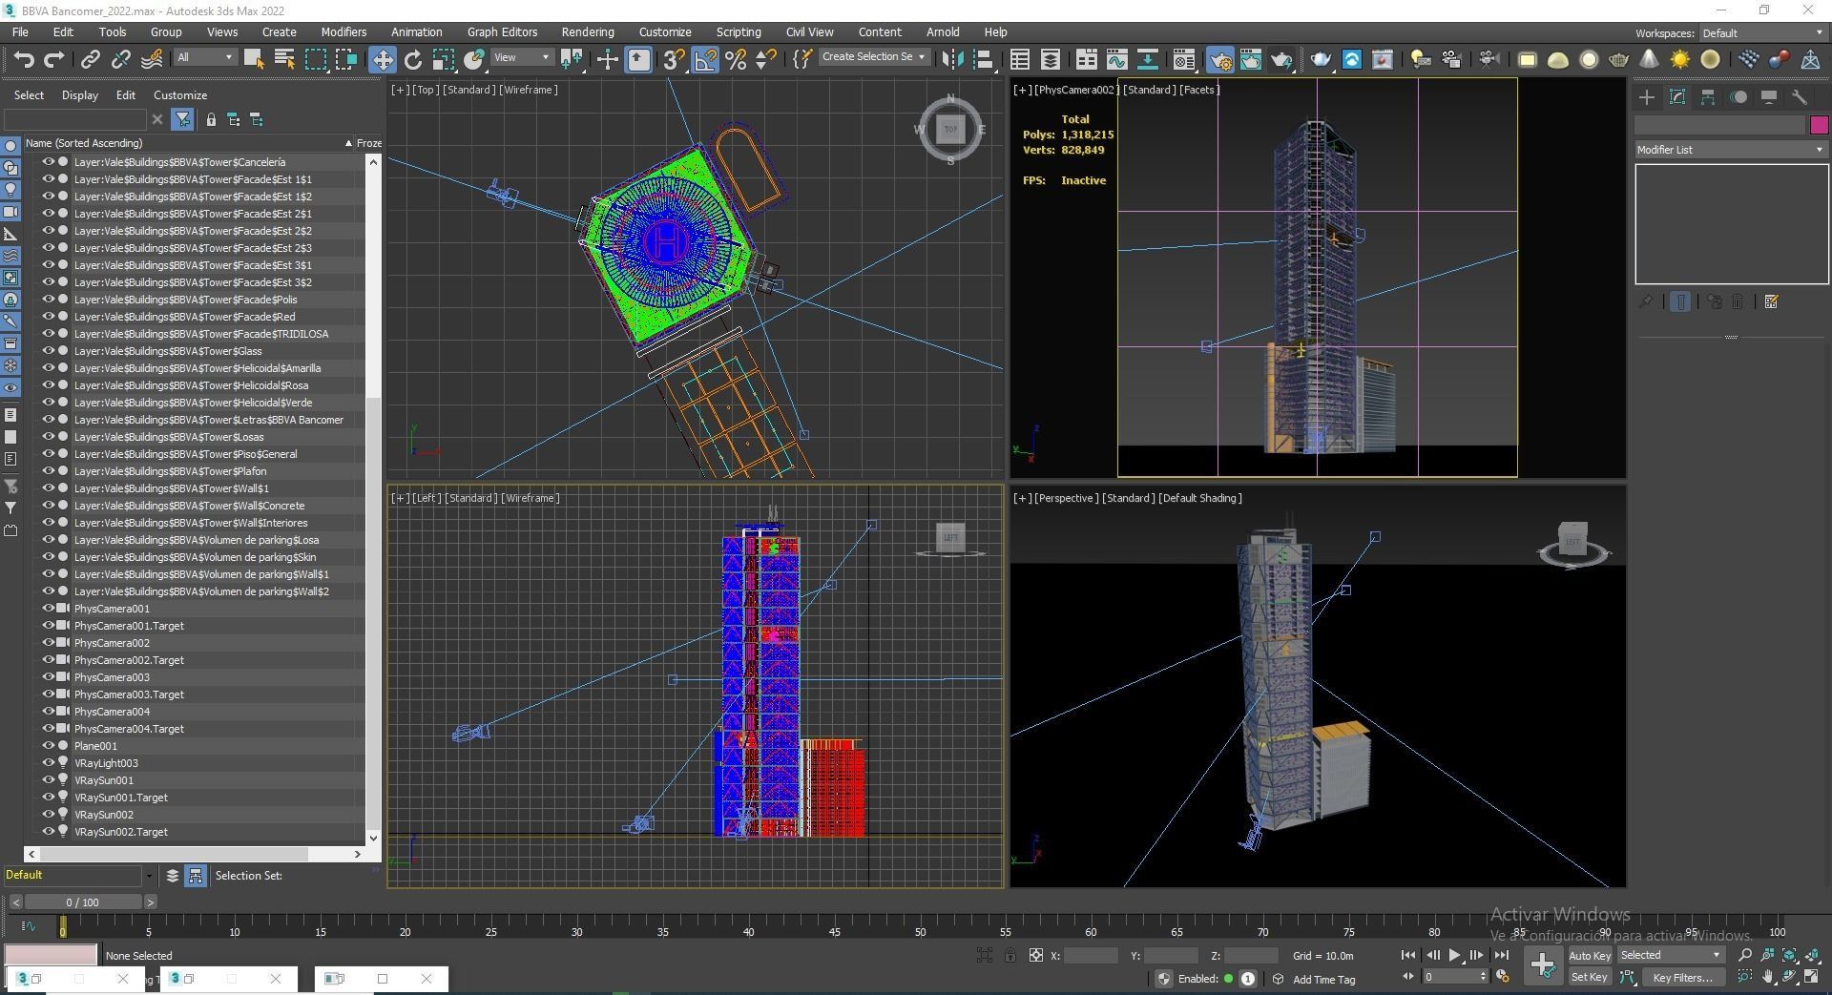Click the X coordinate input field

(x=1091, y=955)
